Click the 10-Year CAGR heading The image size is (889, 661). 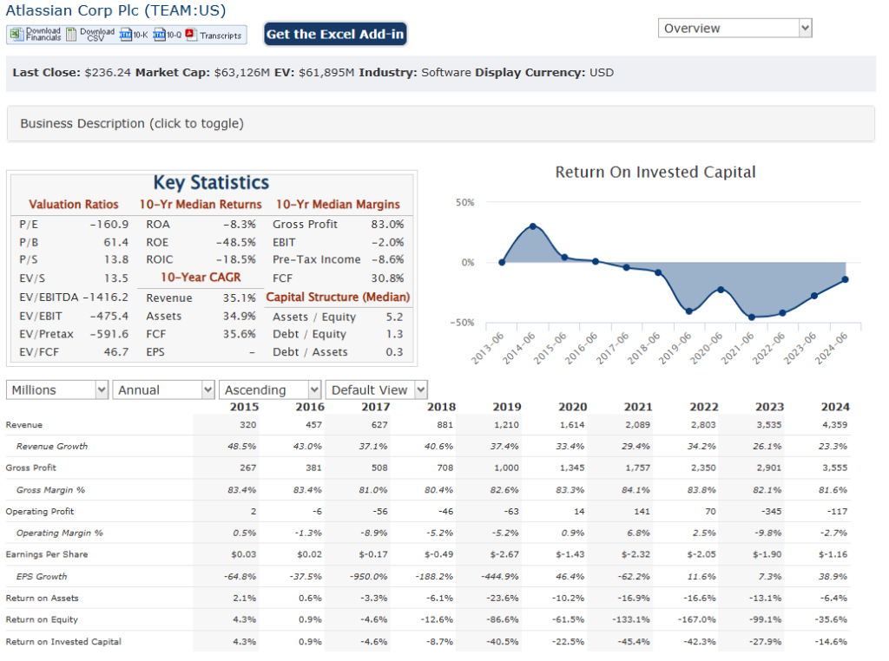click(x=201, y=277)
